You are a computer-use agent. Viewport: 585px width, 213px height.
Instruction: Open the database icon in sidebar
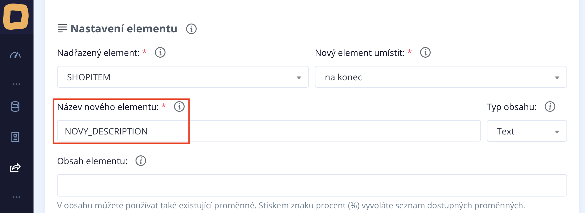point(15,106)
